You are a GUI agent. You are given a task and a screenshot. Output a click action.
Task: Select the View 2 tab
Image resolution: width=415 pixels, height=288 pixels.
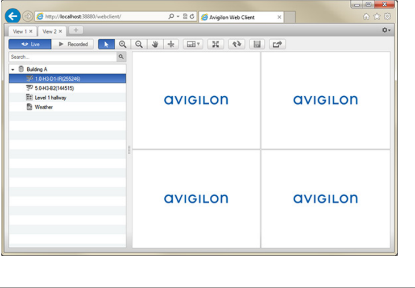click(x=49, y=31)
